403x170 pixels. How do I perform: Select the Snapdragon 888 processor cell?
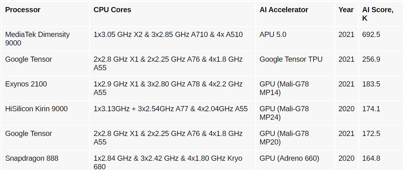pyautogui.click(x=32, y=158)
